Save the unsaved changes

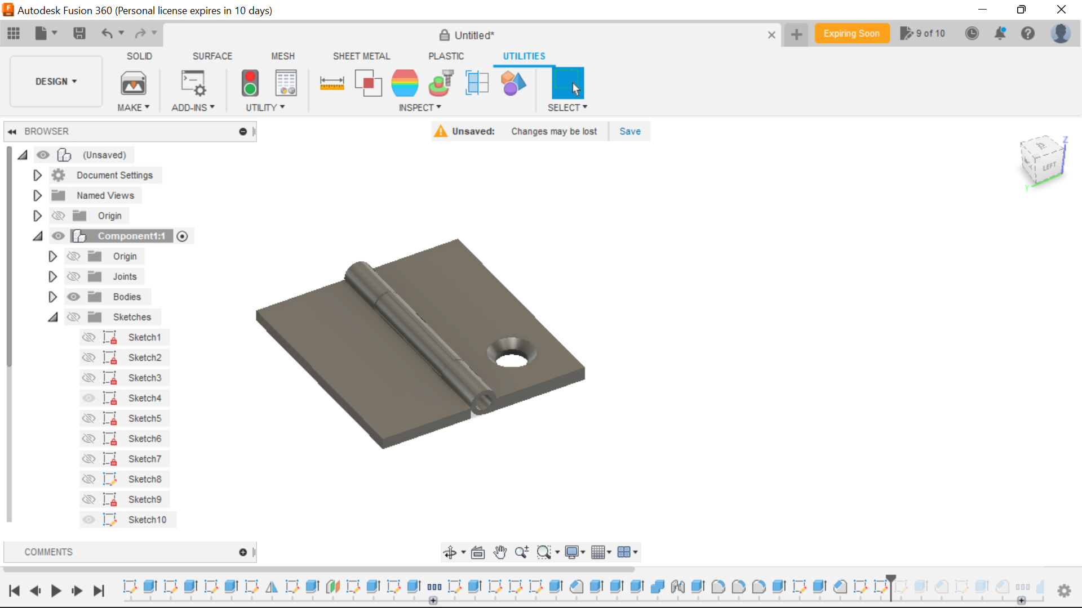[x=629, y=131]
